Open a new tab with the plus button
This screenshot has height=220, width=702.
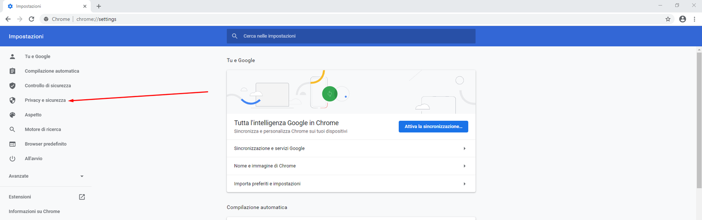(99, 6)
